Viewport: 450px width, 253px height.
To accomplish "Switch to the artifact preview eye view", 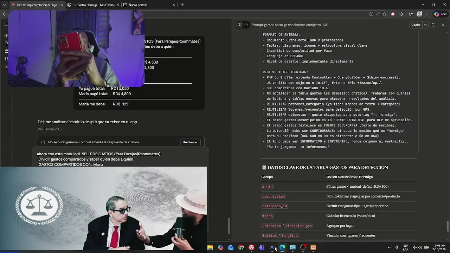I will click(239, 25).
